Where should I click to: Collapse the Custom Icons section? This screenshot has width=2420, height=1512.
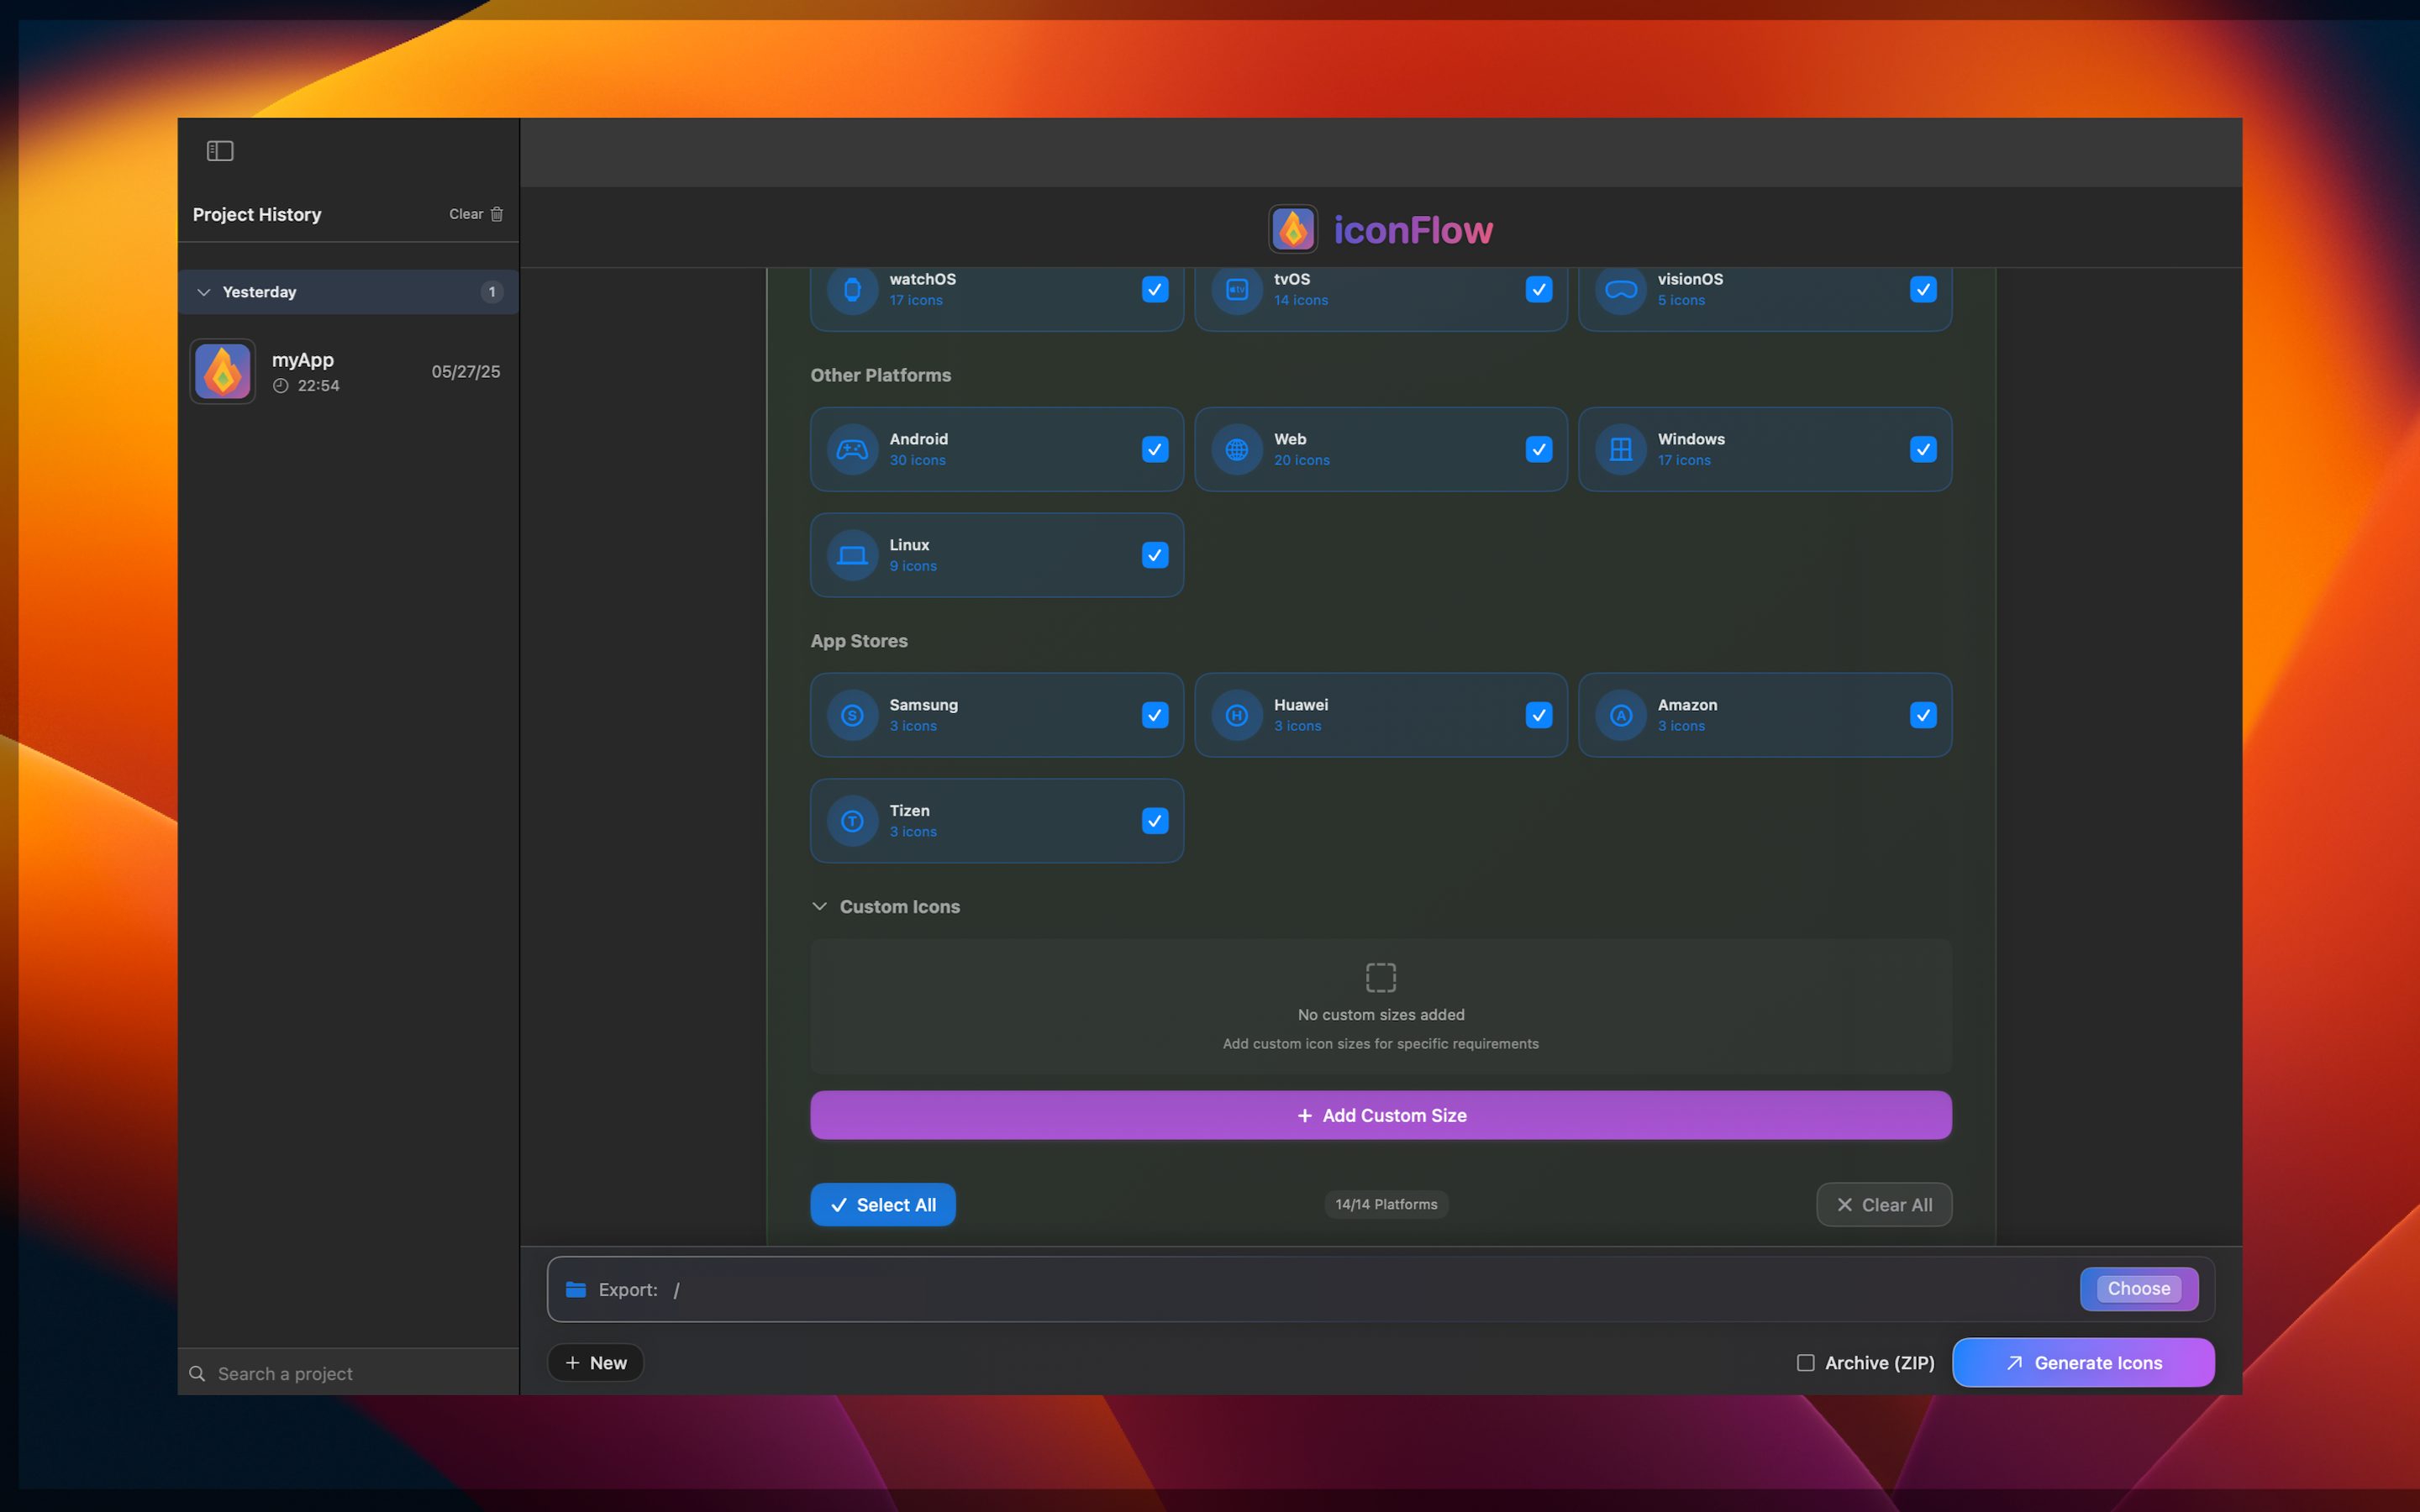(820, 906)
